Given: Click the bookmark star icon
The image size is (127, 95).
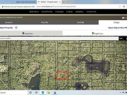Looking at the screenshot, I should 124,7.
